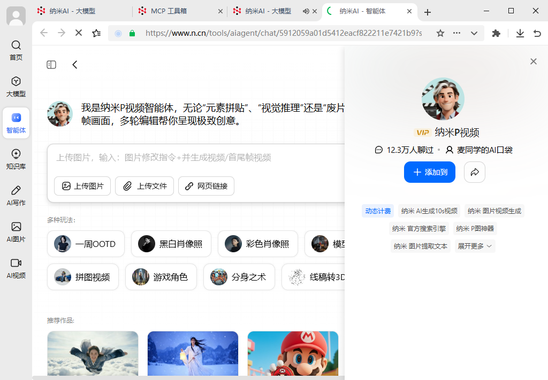Screen dimensions: 548x380
Task: Close the agent info side panel
Action: [x=534, y=61]
